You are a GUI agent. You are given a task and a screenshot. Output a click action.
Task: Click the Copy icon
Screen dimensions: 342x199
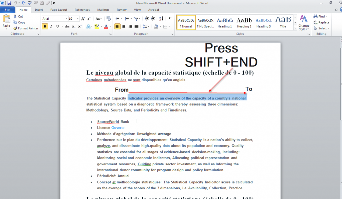point(15,22)
